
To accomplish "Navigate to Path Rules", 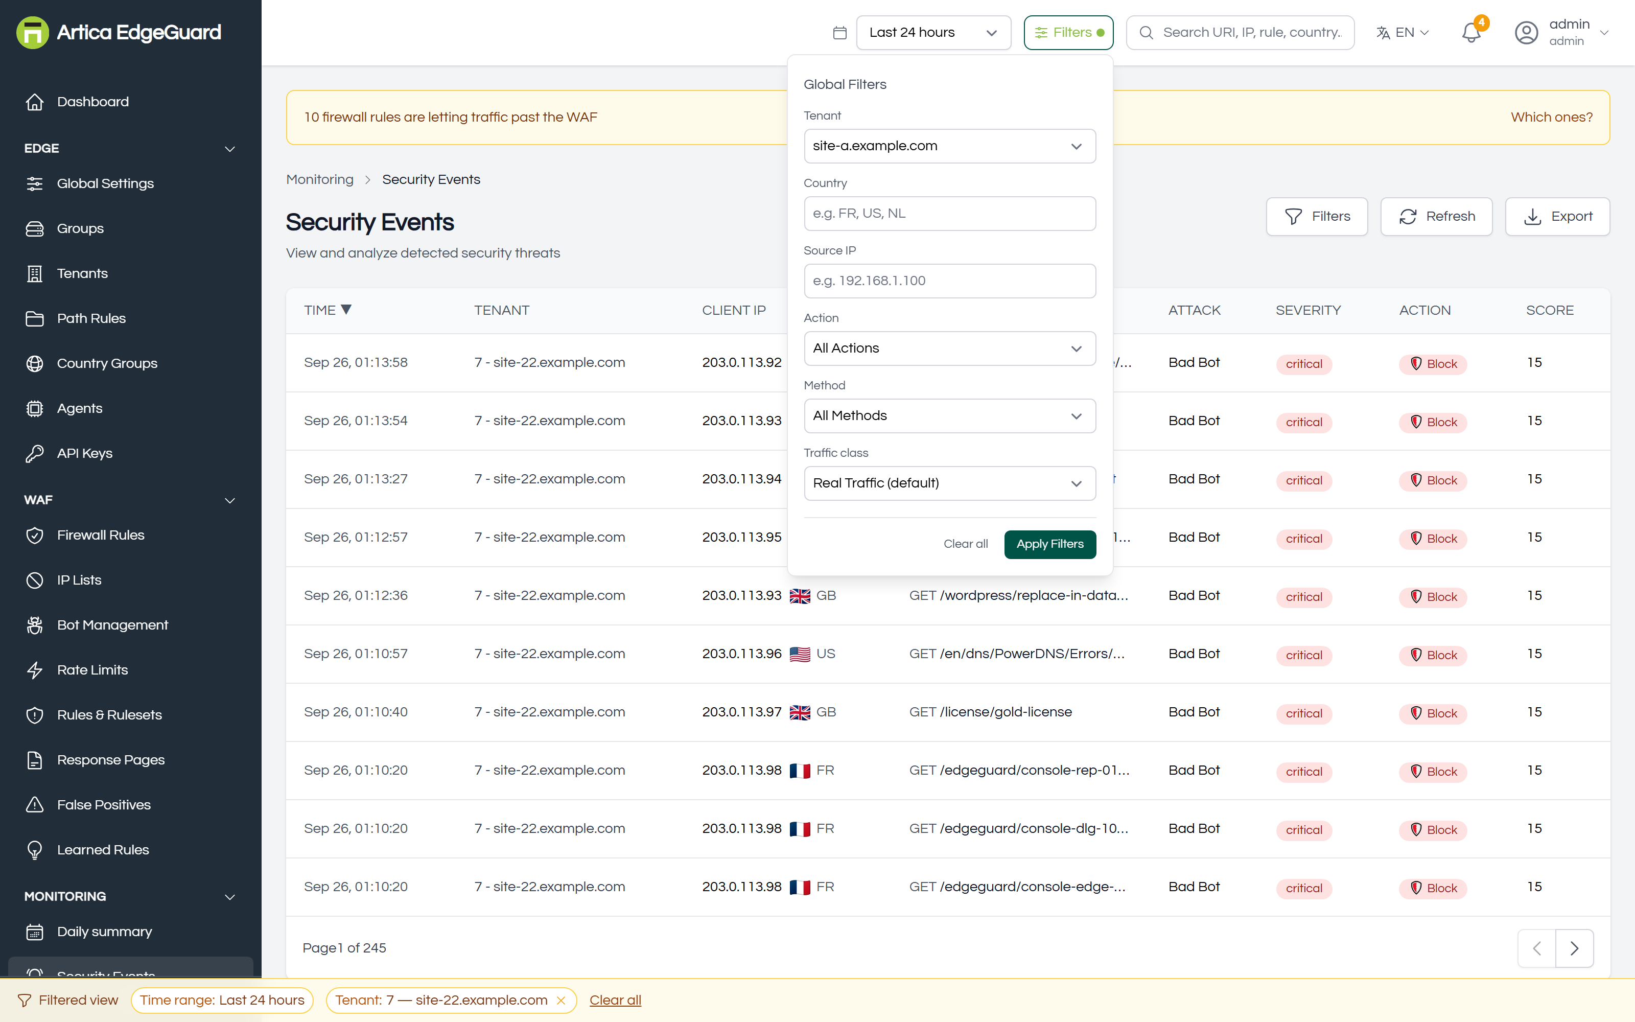I will (x=130, y=318).
